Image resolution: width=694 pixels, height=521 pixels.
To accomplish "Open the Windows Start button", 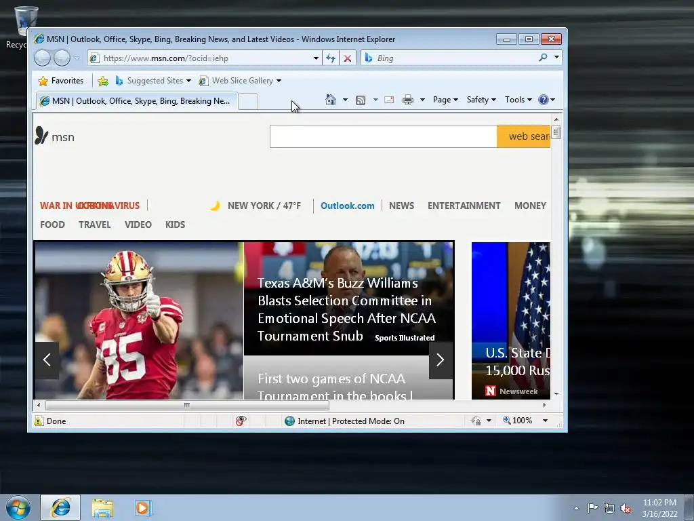I will coord(18,507).
